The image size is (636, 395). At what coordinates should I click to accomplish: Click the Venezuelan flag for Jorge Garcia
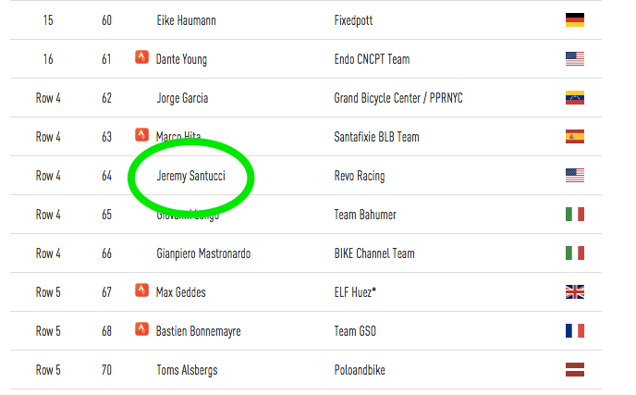pos(575,97)
